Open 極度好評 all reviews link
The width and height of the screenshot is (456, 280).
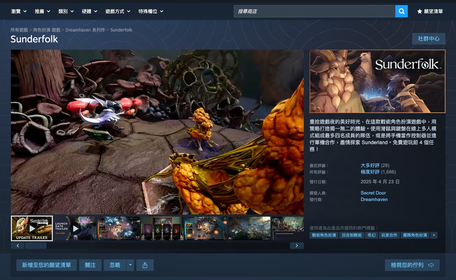(x=370, y=172)
